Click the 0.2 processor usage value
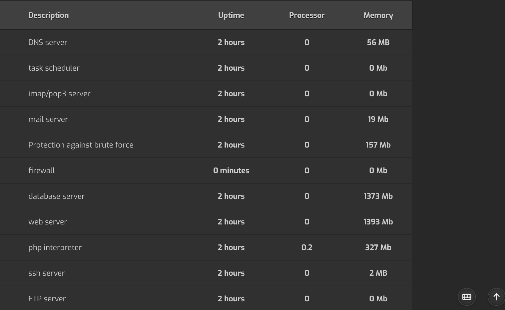This screenshot has height=310, width=505. [x=307, y=247]
